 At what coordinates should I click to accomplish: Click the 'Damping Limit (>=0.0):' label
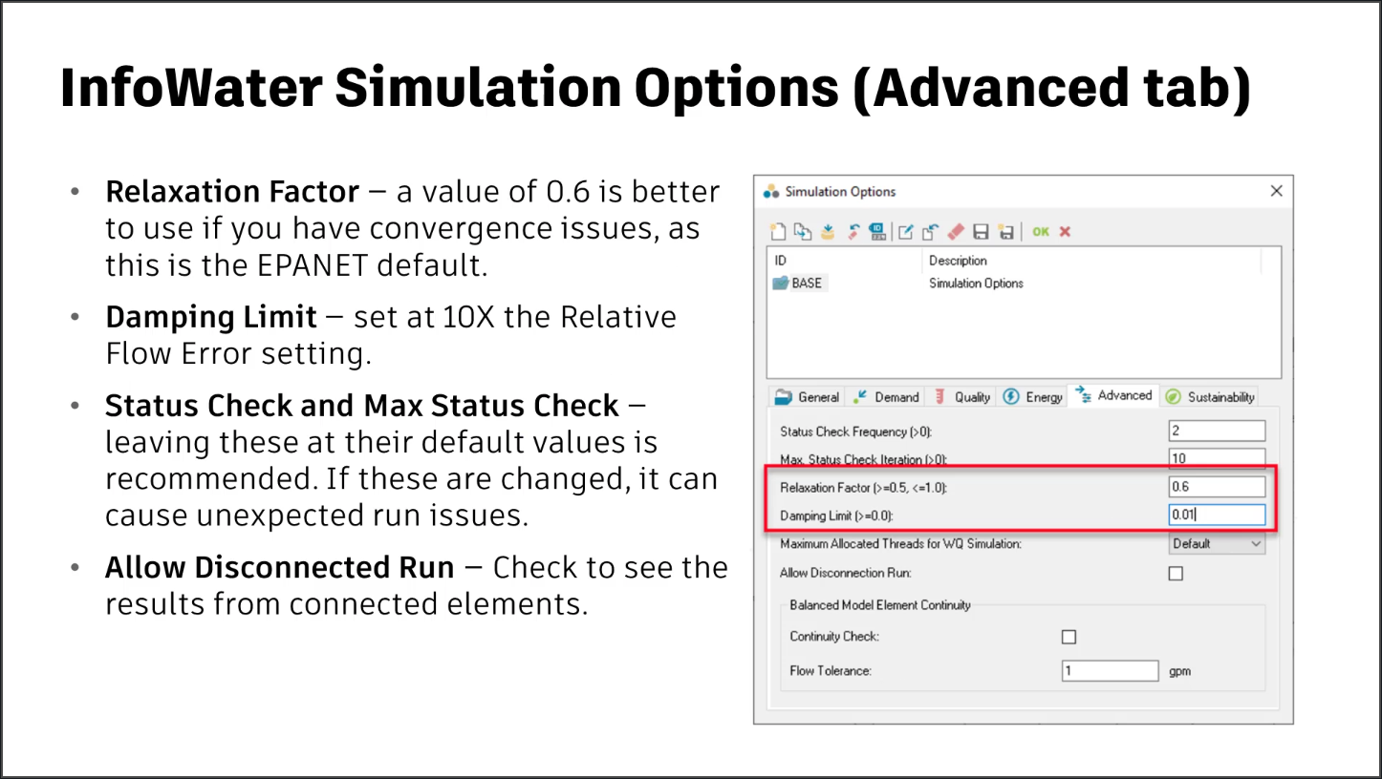(x=836, y=516)
